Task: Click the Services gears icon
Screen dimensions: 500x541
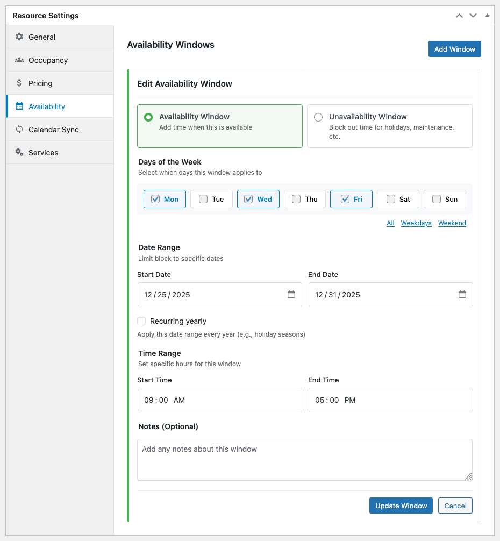Action: (19, 153)
